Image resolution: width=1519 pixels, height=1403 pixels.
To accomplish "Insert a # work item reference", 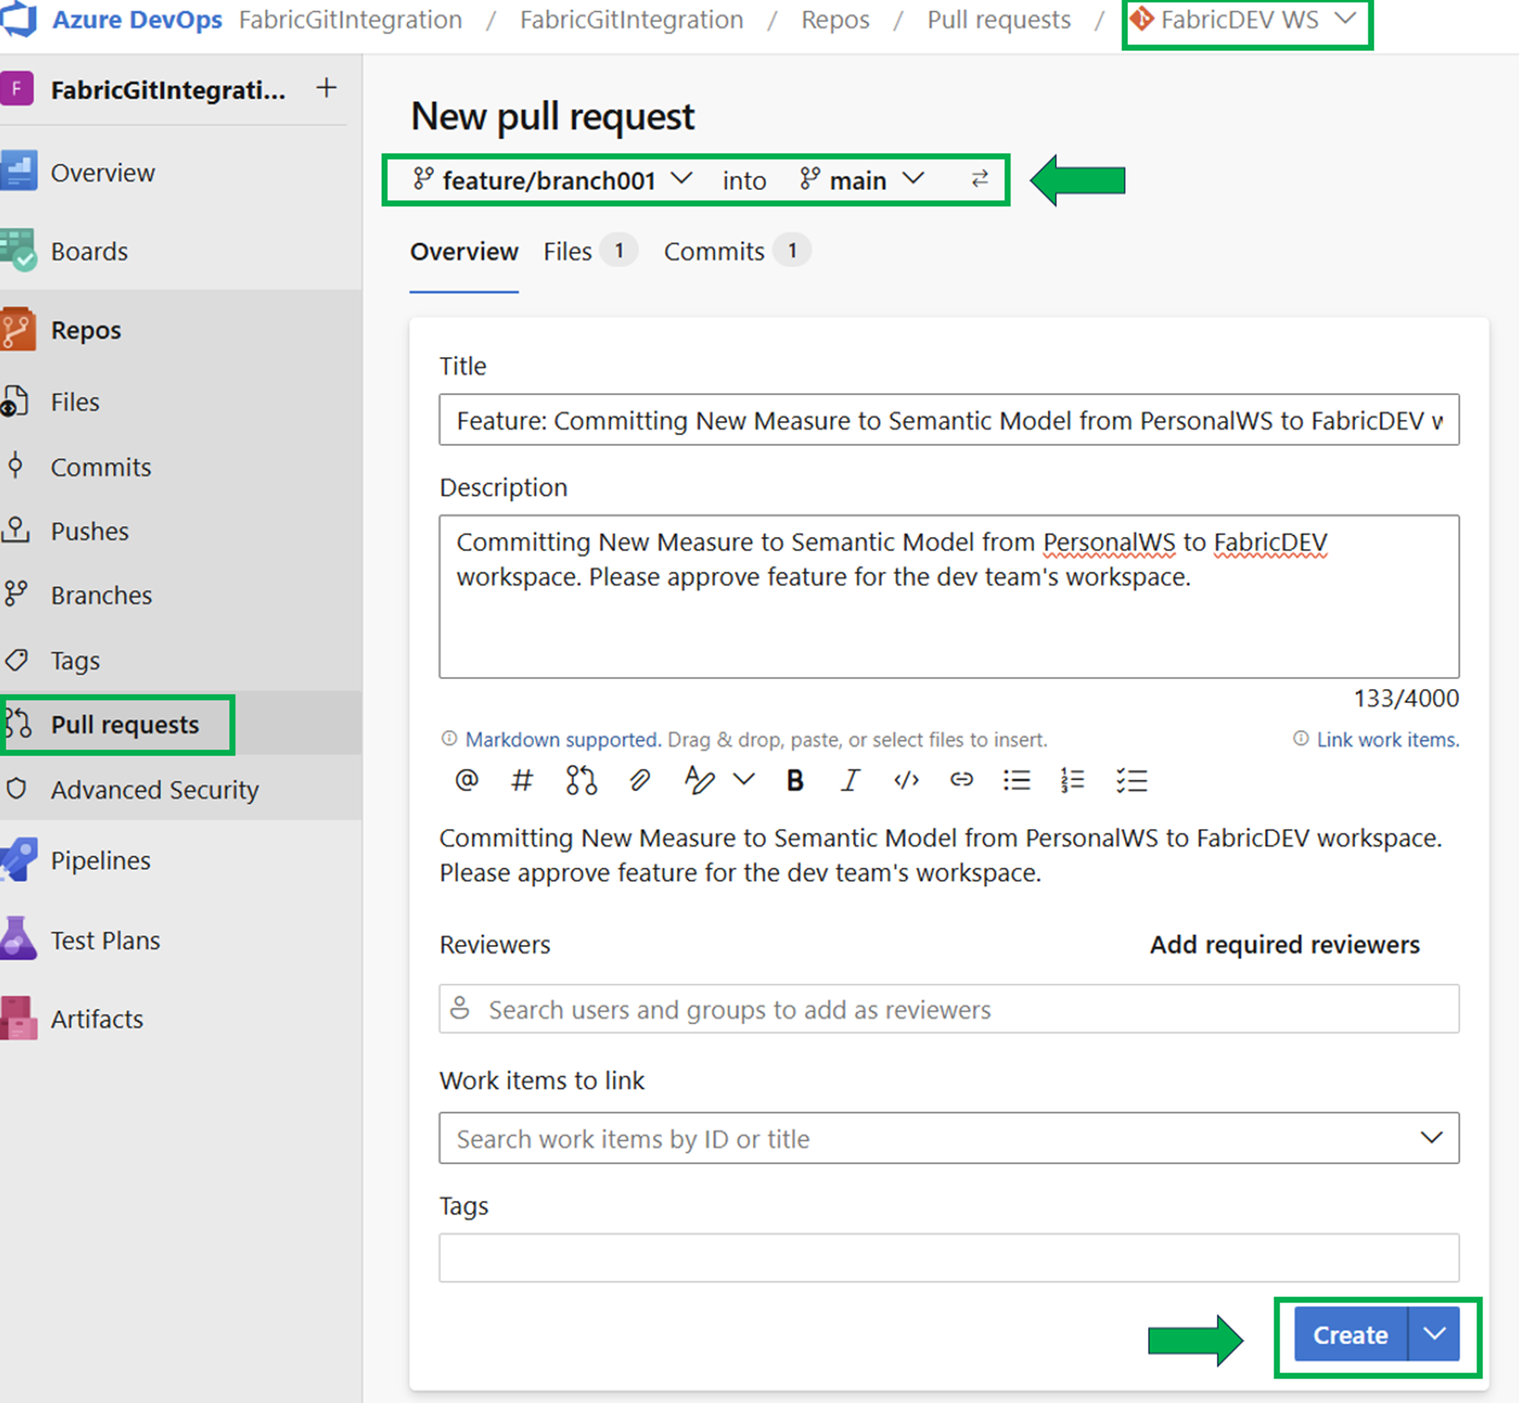I will 522,780.
